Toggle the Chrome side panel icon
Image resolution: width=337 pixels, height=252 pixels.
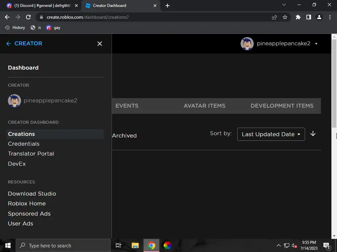click(x=309, y=17)
